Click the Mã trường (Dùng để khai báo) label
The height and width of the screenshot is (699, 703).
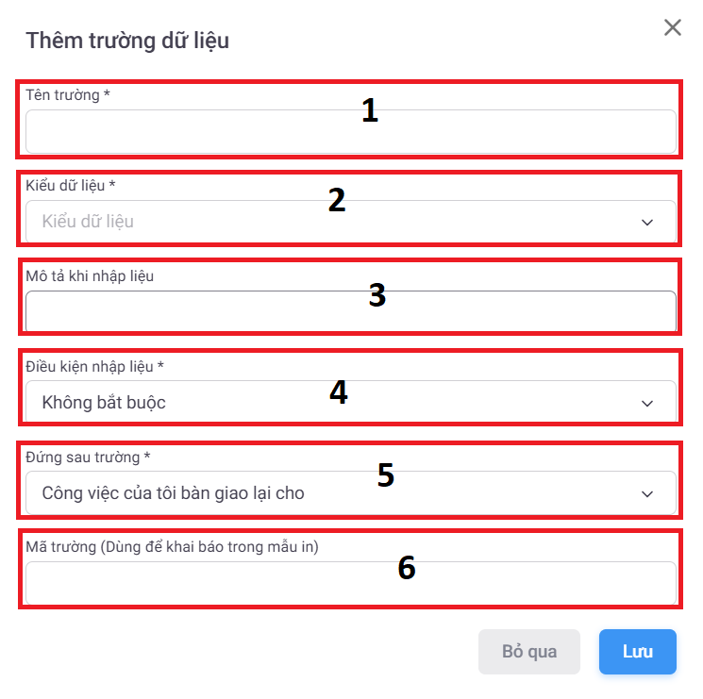click(172, 547)
